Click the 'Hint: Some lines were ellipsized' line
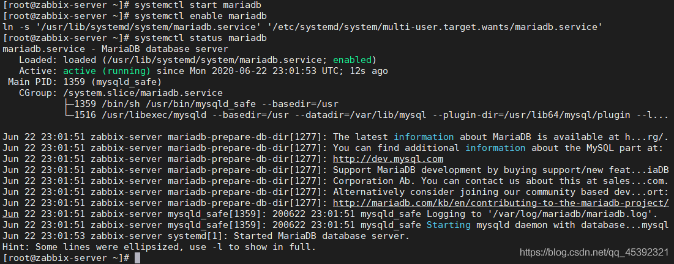The height and width of the screenshot is (264, 674). tap(159, 248)
